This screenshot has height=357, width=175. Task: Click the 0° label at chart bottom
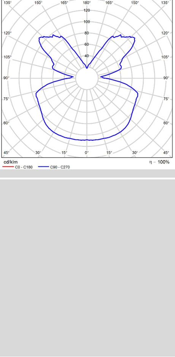87,152
